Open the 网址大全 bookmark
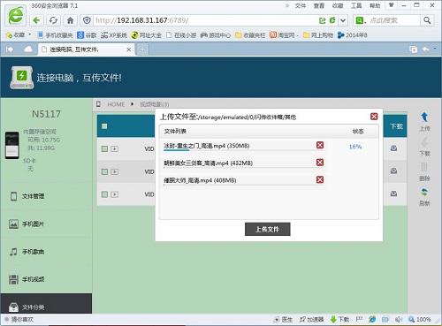This screenshot has width=442, height=326. [147, 35]
